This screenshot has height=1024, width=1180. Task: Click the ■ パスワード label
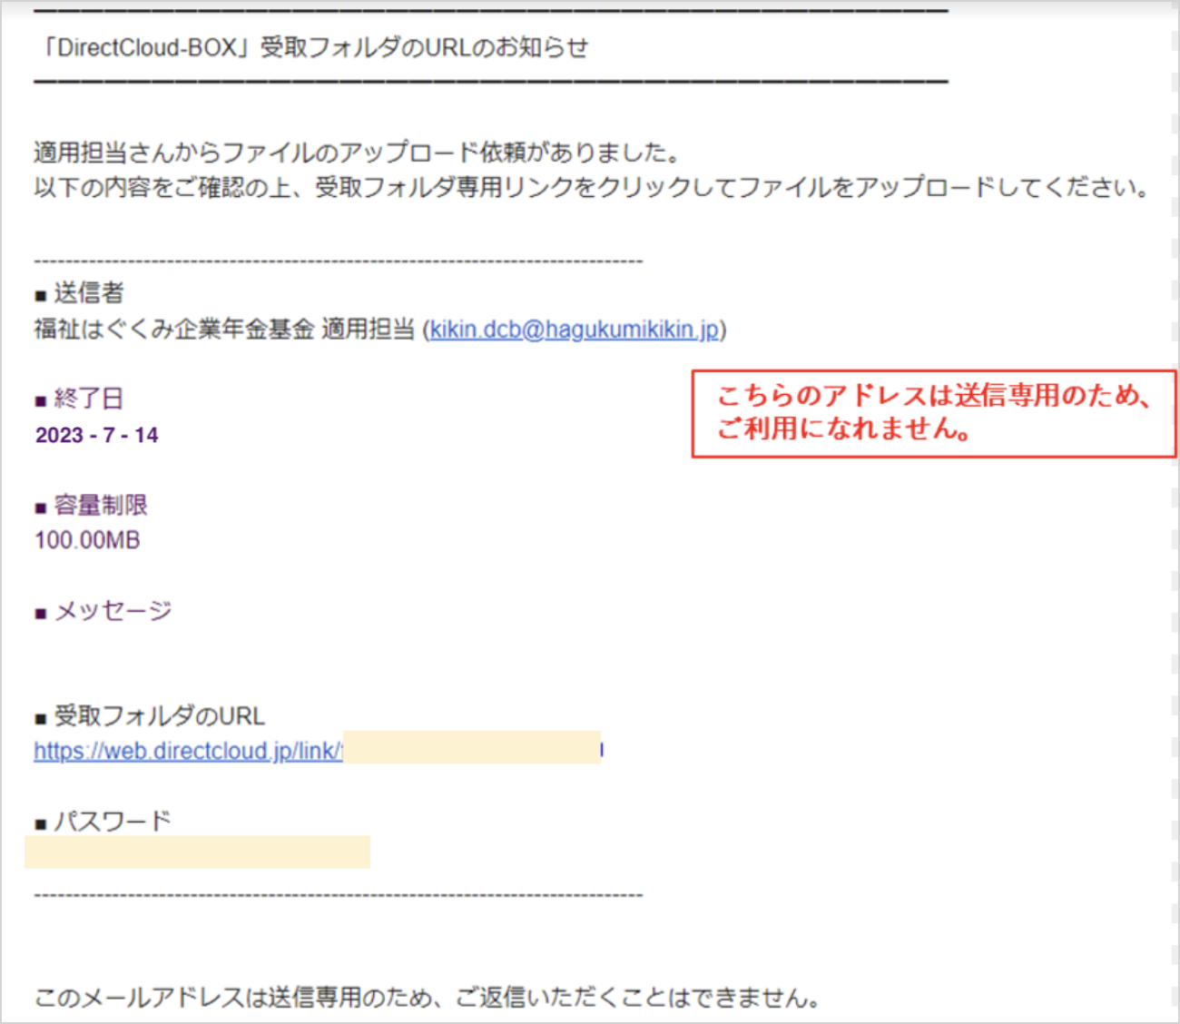(x=103, y=822)
